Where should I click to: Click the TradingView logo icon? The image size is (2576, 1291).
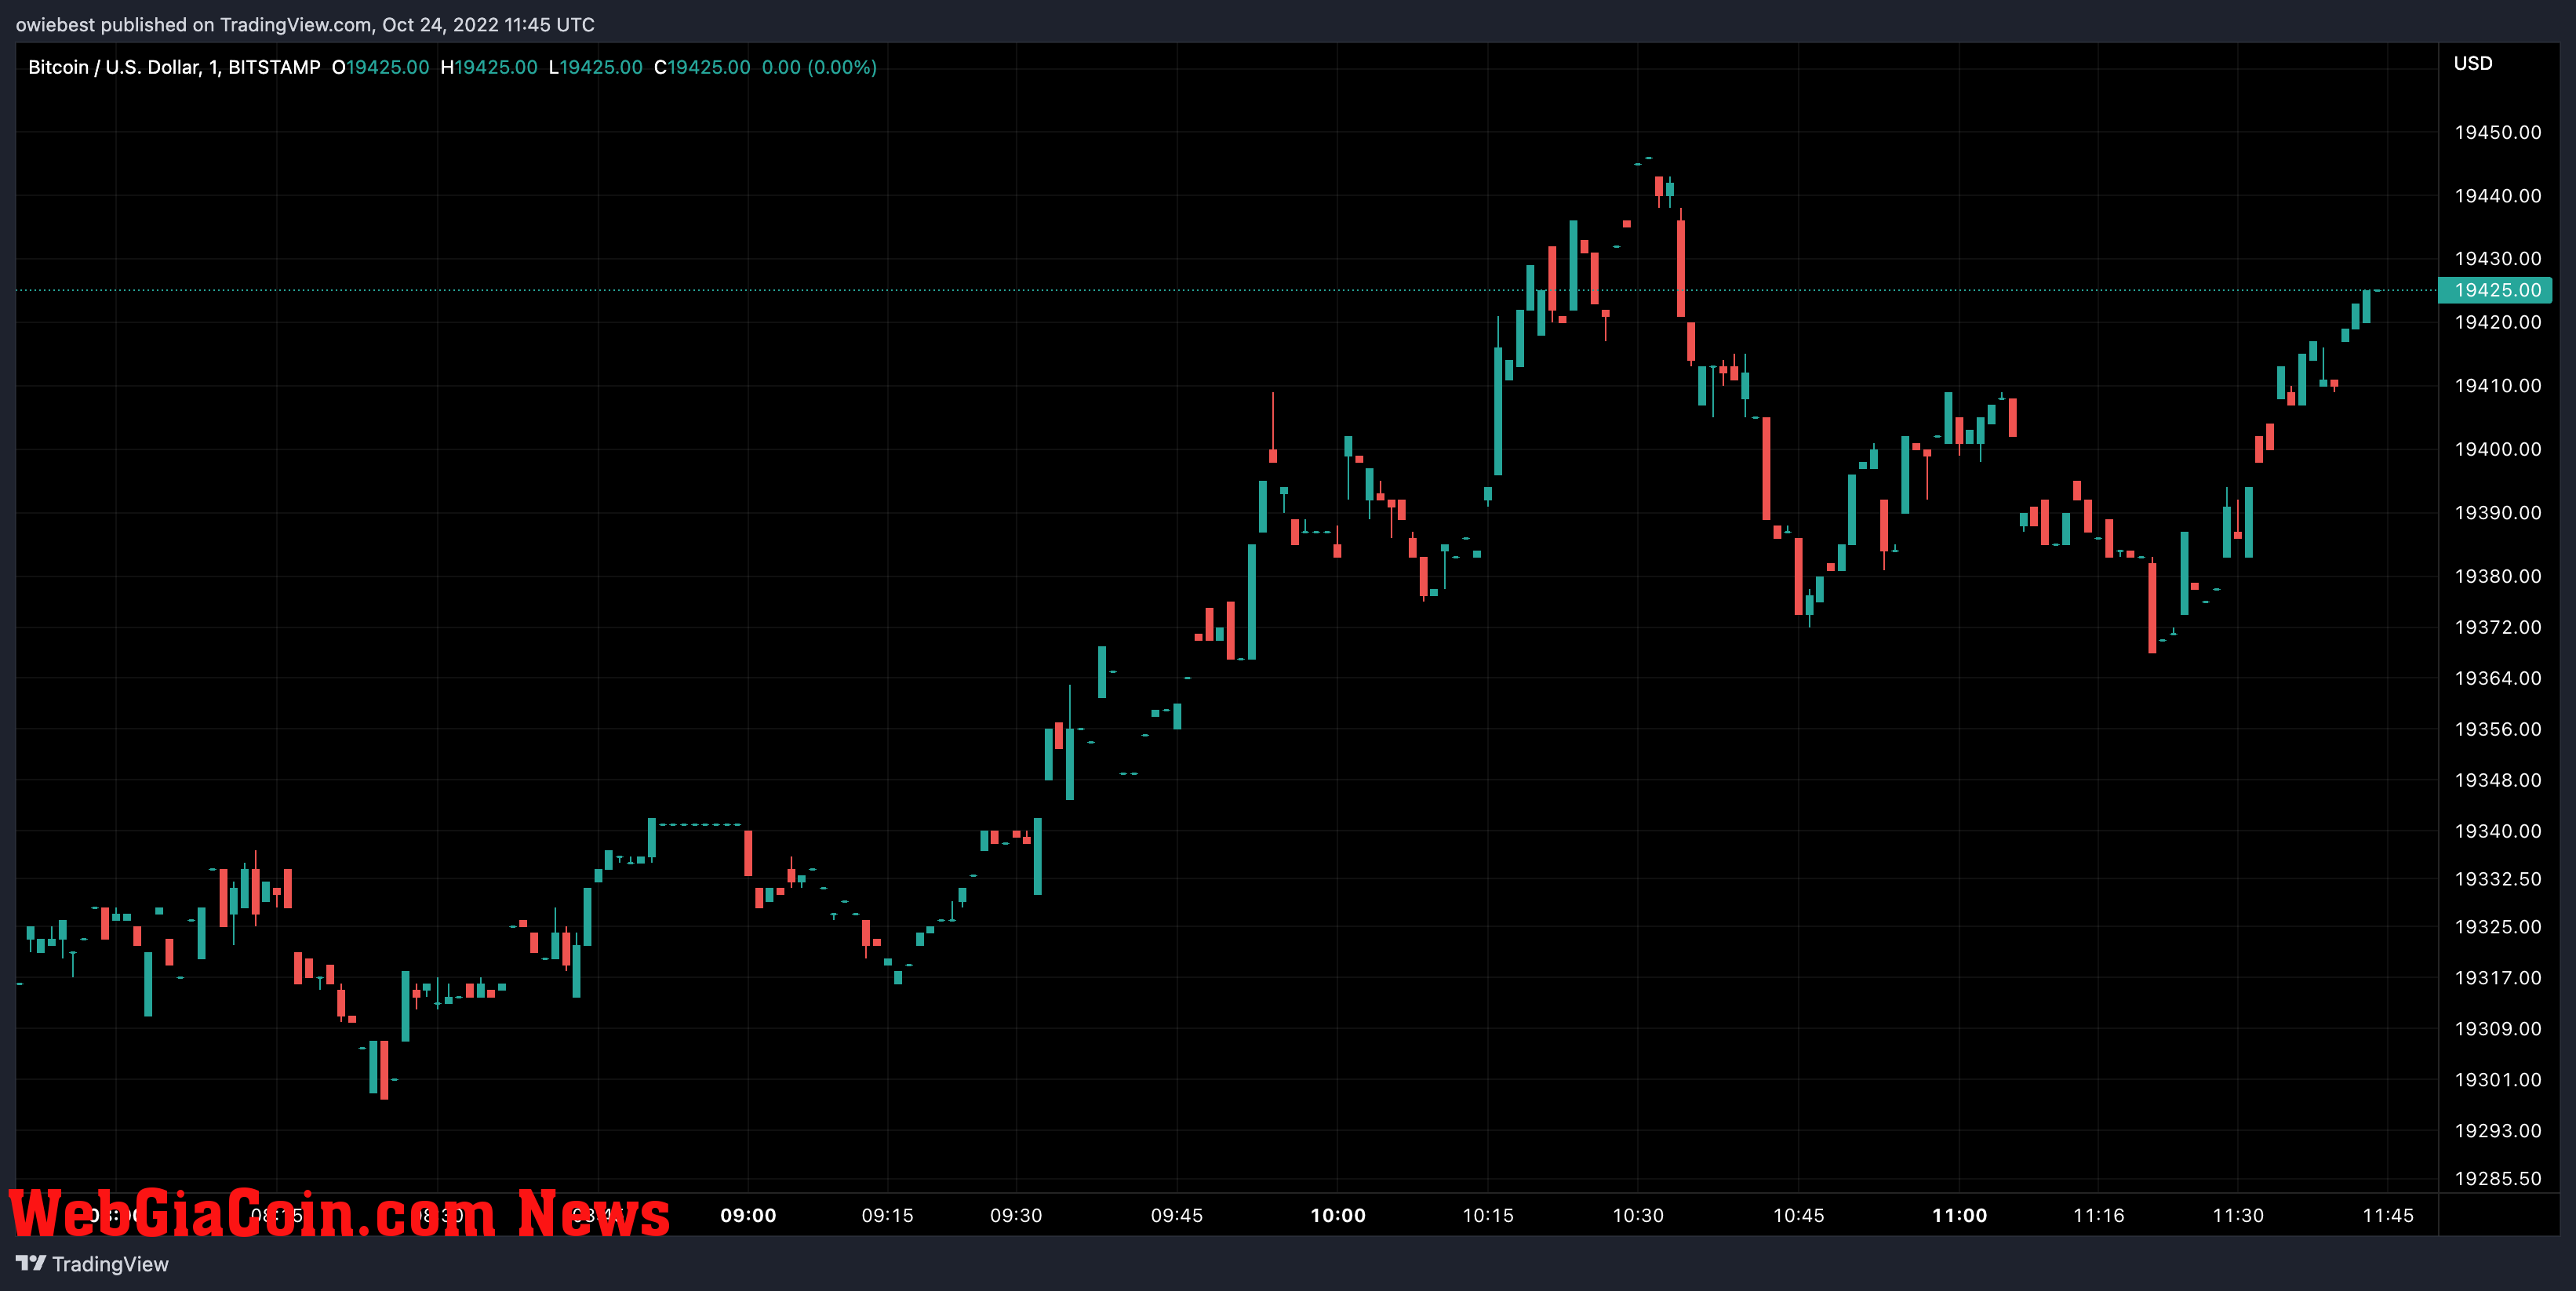click(x=31, y=1263)
